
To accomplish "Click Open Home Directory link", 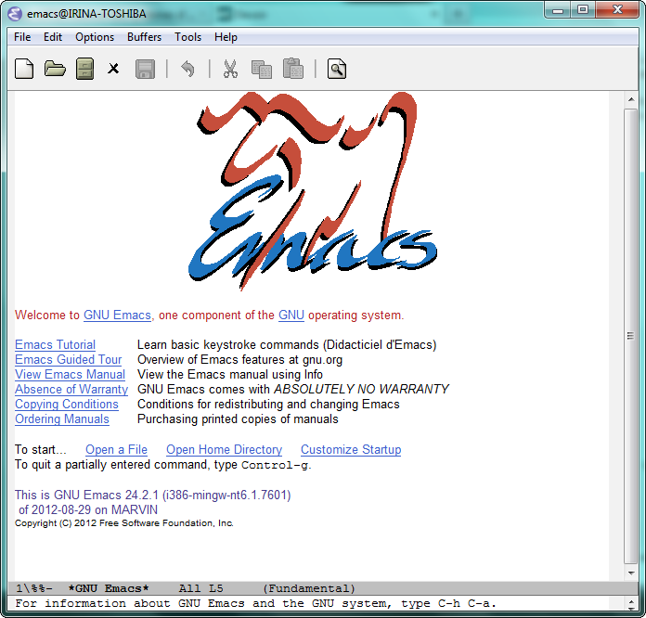I will [x=224, y=449].
